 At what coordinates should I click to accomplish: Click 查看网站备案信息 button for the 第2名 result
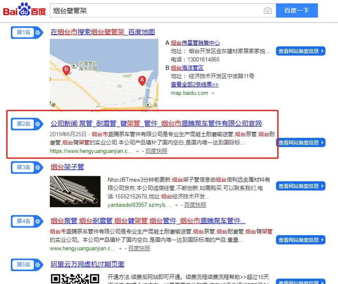point(300,142)
